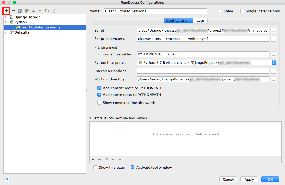285x185 pixels.
Task: Add a before launch task
Action: pyautogui.click(x=93, y=160)
